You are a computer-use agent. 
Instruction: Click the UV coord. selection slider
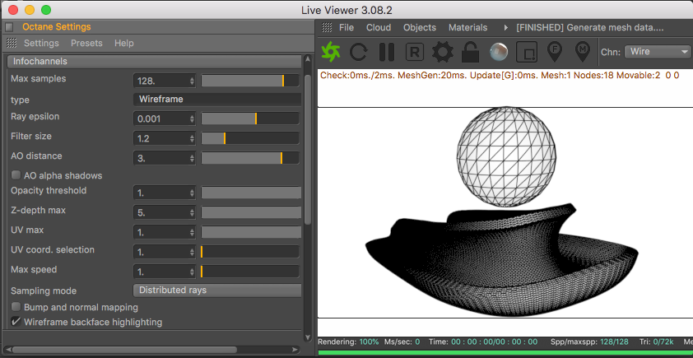tap(250, 252)
